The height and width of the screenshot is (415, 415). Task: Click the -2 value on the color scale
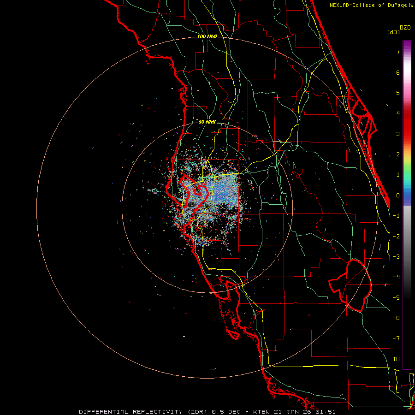pos(396,237)
